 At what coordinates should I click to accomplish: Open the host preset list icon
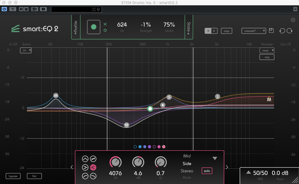point(43,9)
